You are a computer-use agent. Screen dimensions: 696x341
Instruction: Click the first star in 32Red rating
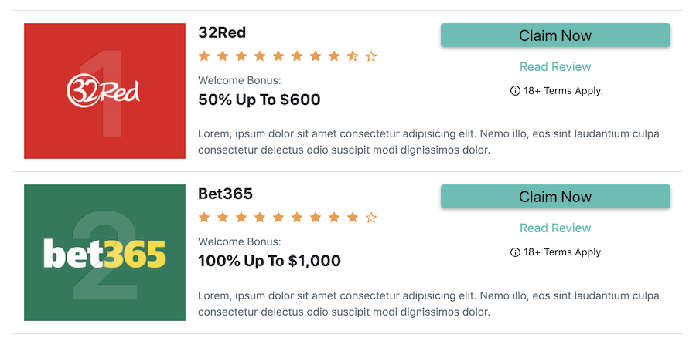click(x=203, y=56)
